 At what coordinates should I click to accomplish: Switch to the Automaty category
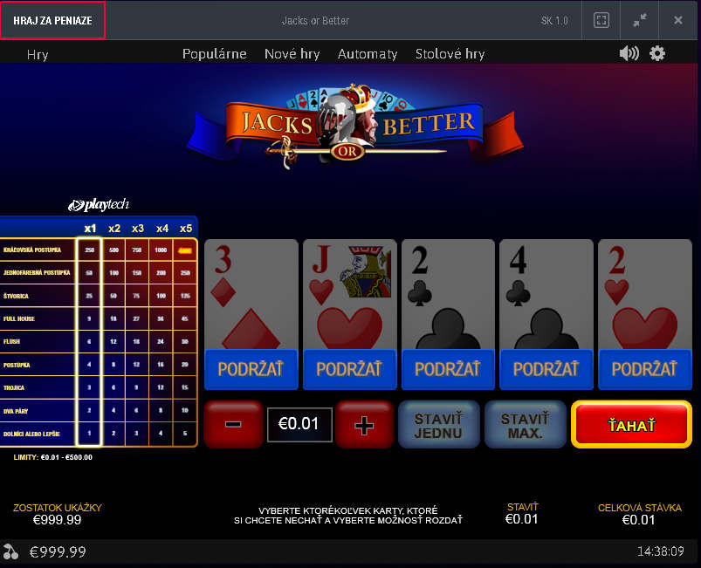pyautogui.click(x=368, y=54)
